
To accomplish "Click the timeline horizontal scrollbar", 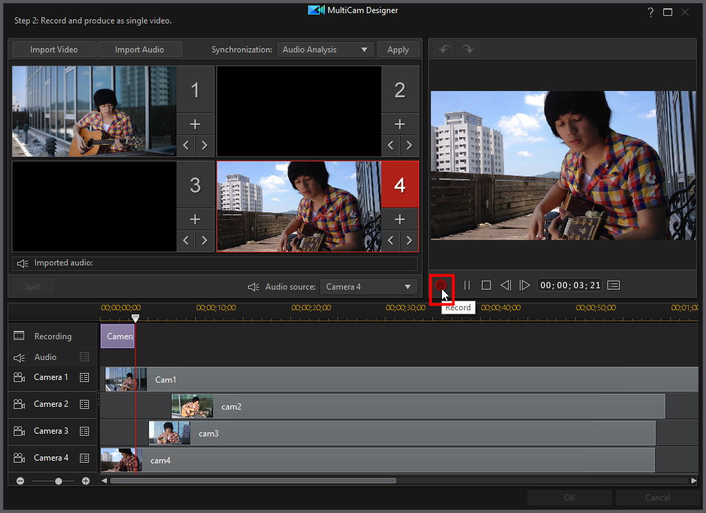I will [253, 481].
